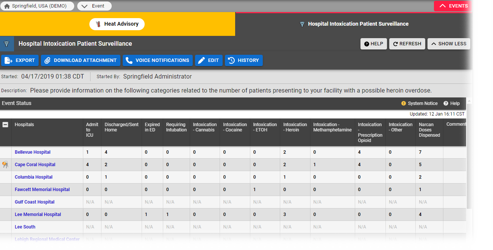
Task: Download the event attachment
Action: [x=80, y=60]
